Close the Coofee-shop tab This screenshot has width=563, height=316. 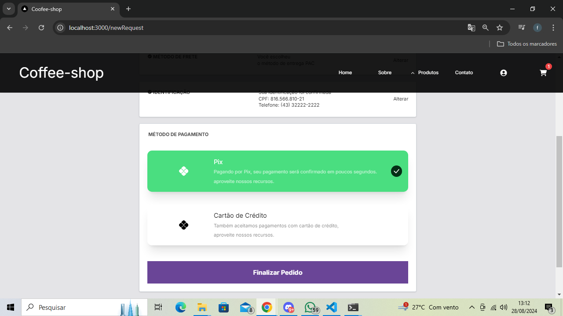point(113,9)
